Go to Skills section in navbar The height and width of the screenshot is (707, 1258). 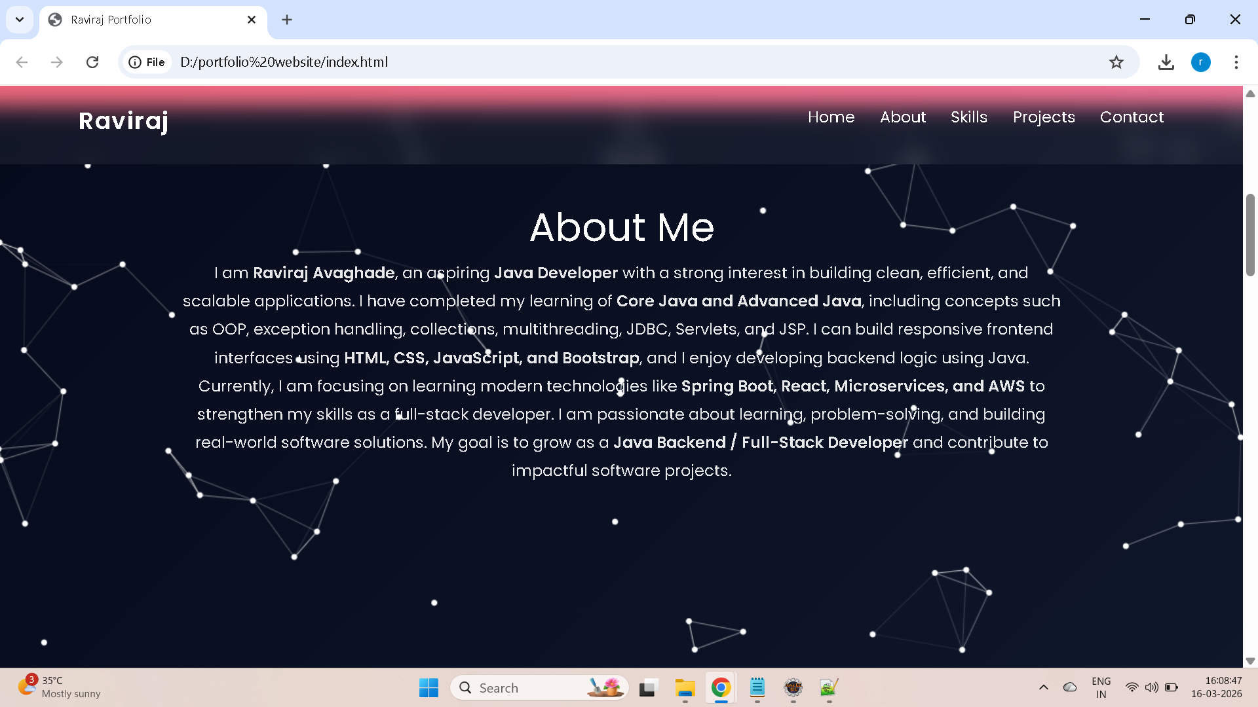click(x=968, y=117)
